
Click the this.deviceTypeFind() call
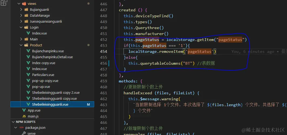(x=148, y=16)
